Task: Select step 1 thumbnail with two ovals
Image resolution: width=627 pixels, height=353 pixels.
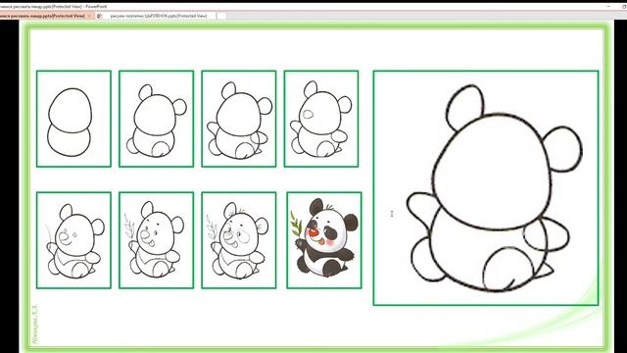Action: [73, 119]
